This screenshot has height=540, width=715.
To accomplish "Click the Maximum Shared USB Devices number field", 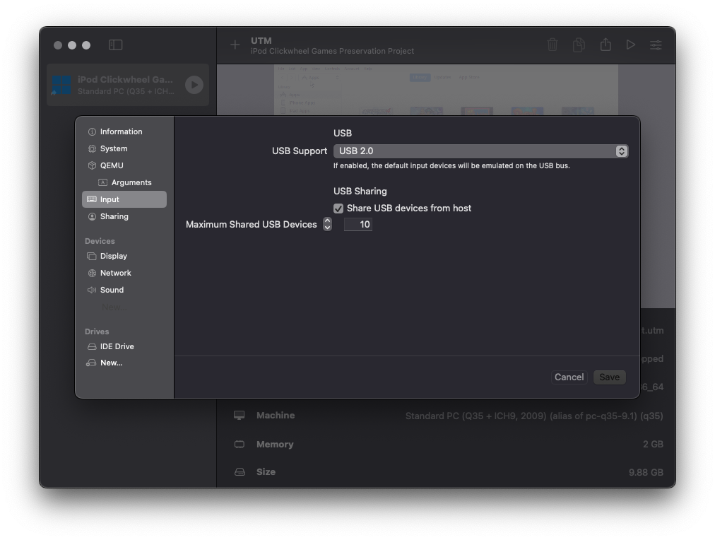I will (x=358, y=224).
